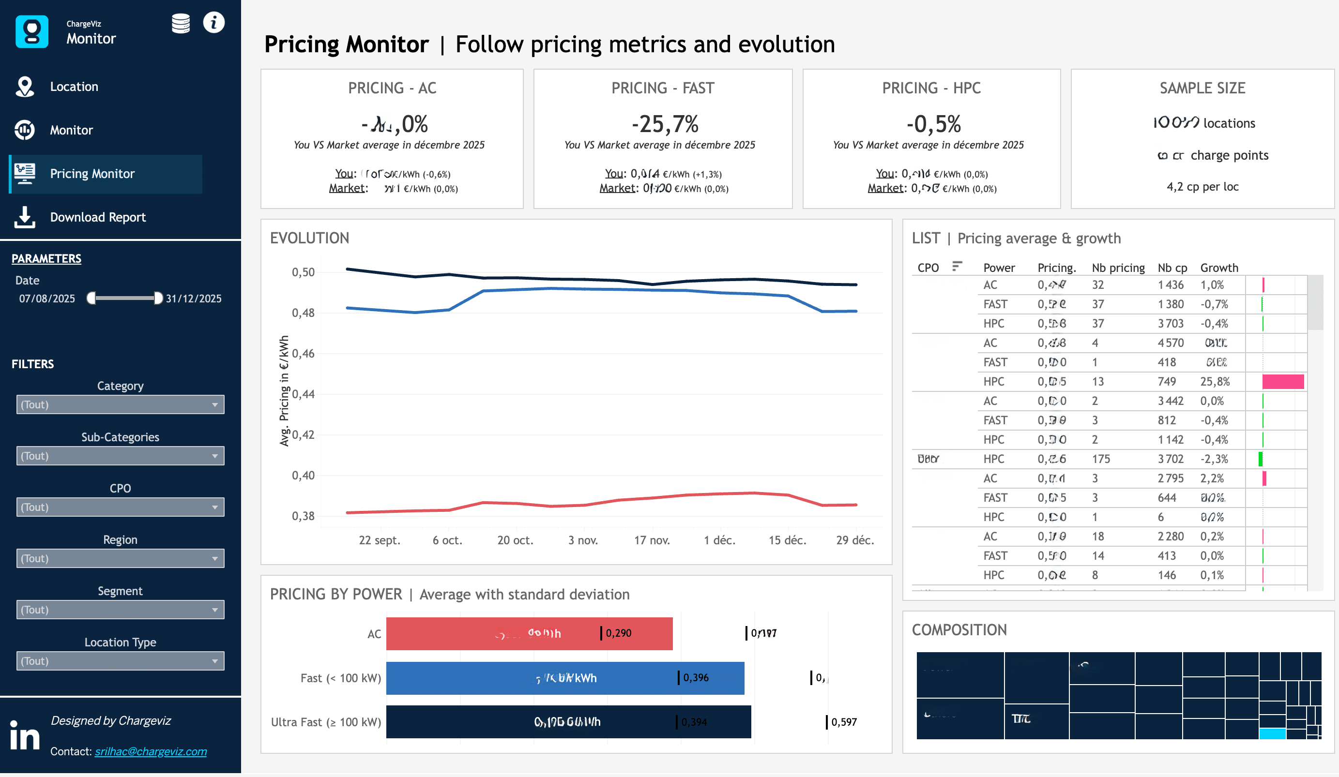Screen dimensions: 1339x777
Task: Click the date slider end handle
Action: (x=158, y=298)
